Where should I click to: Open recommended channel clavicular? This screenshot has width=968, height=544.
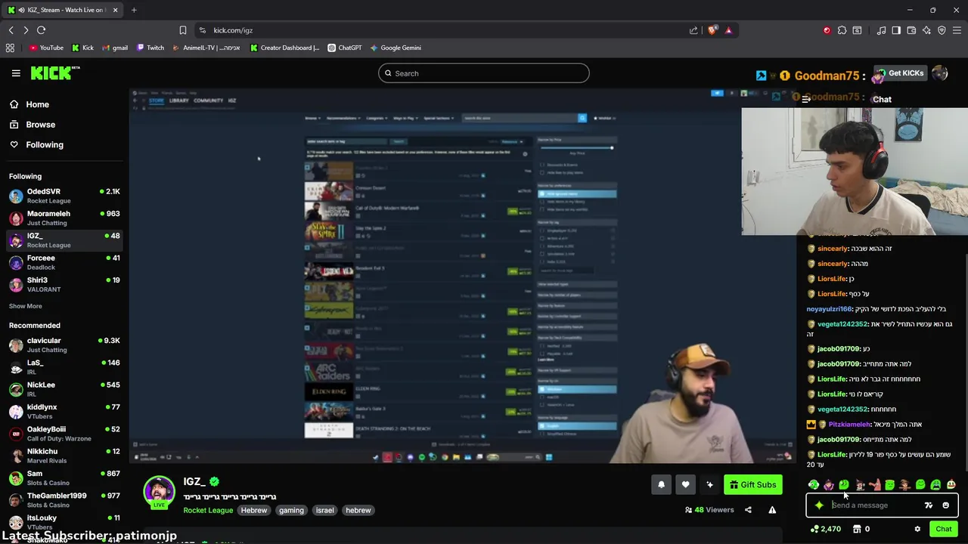pos(64,345)
